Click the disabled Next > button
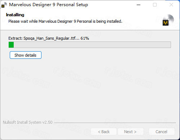Viewport: 180px width, 140px height. coord(131,132)
